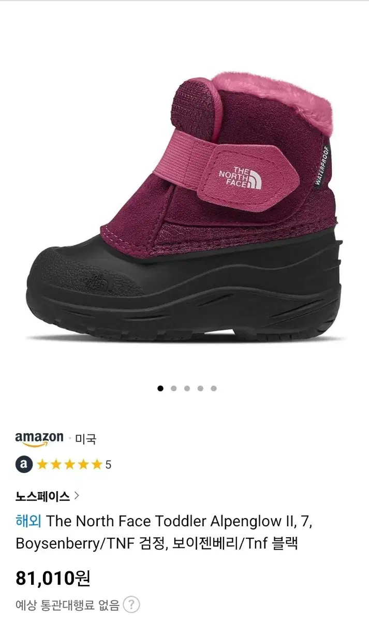This screenshot has width=369, height=621.
Task: Tap the fifth yellow rating star
Action: click(x=97, y=464)
